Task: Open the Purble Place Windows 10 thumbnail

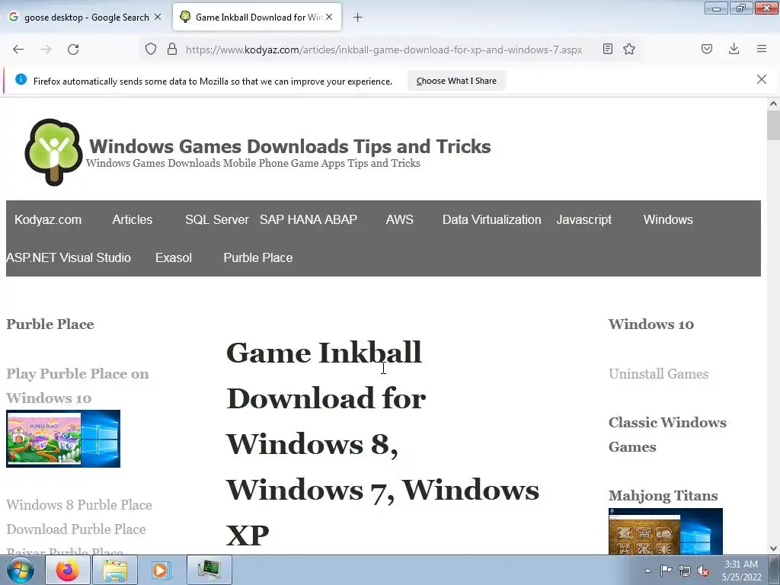Action: pos(63,438)
